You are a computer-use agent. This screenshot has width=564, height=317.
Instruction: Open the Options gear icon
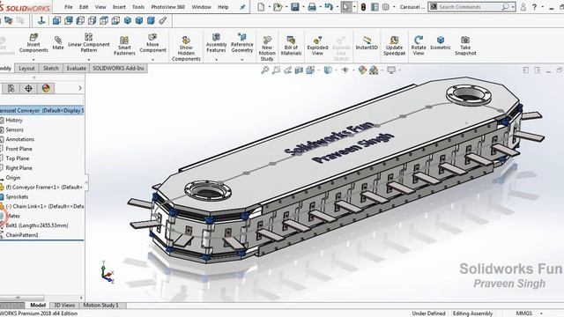click(x=386, y=7)
